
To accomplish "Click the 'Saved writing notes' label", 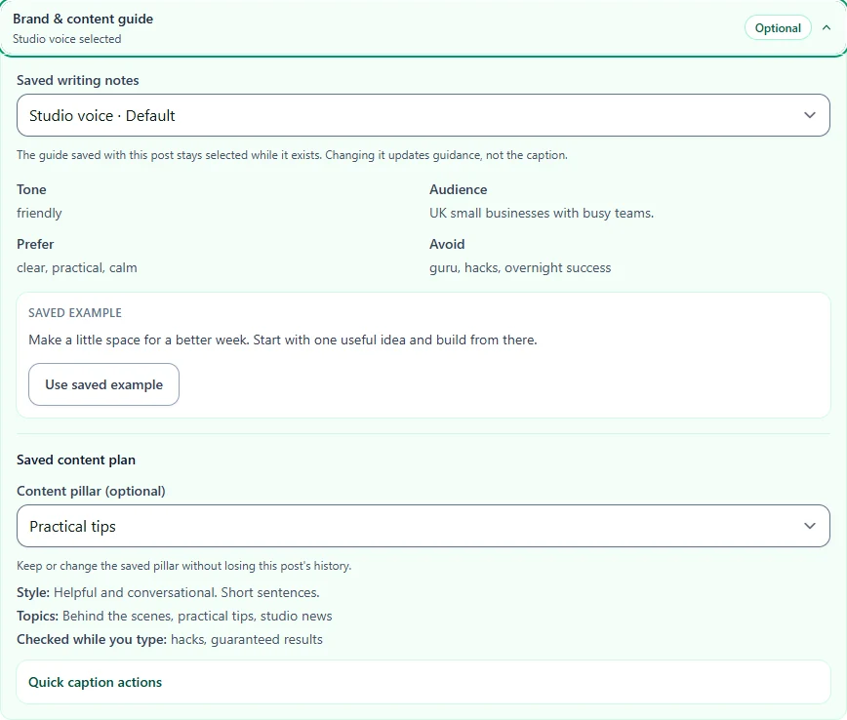I will (x=78, y=80).
